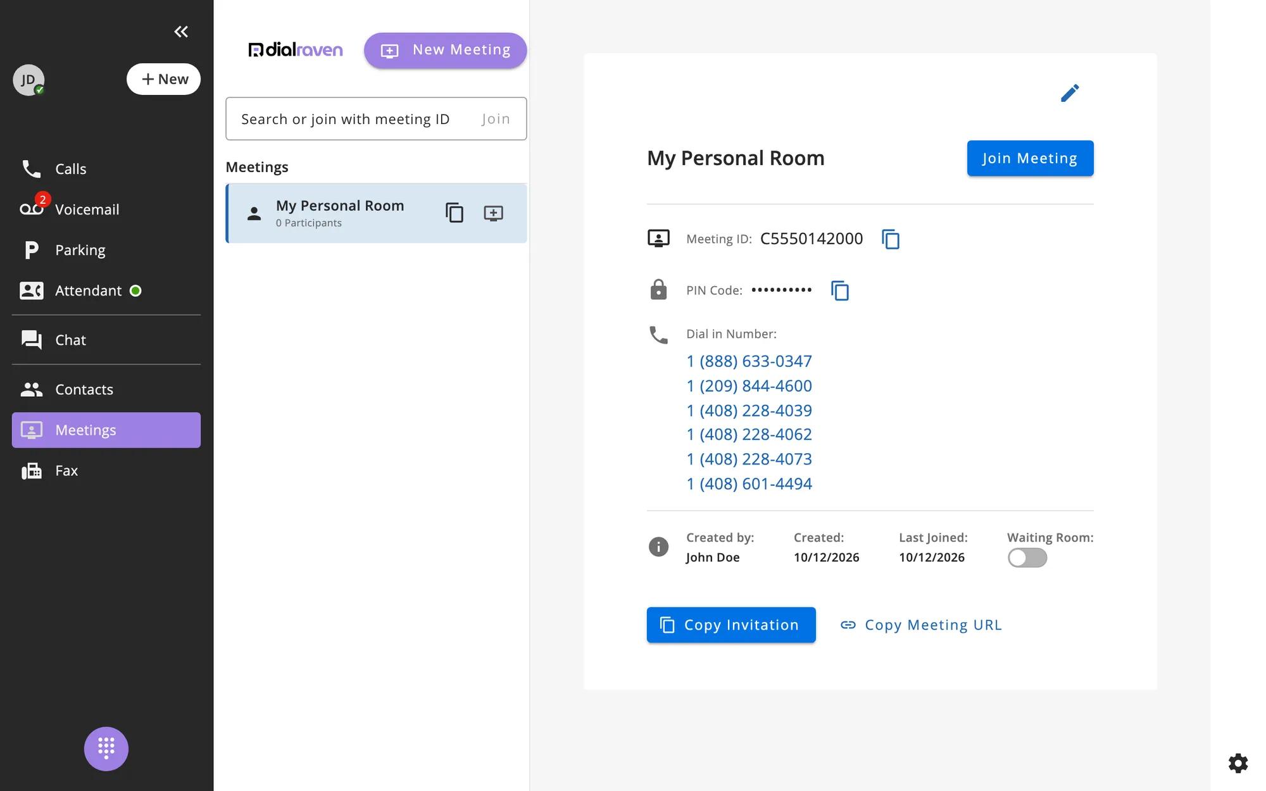Dial 1 (408) 228-4062

pos(749,435)
